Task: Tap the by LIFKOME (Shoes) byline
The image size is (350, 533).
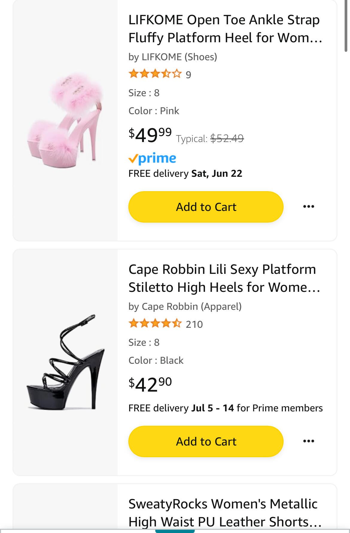Action: [173, 57]
